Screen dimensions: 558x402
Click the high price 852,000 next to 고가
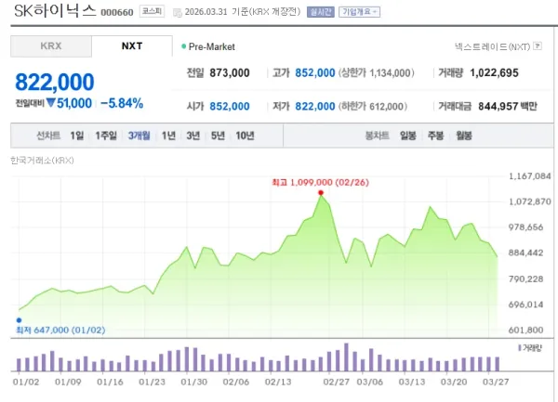pyautogui.click(x=315, y=72)
